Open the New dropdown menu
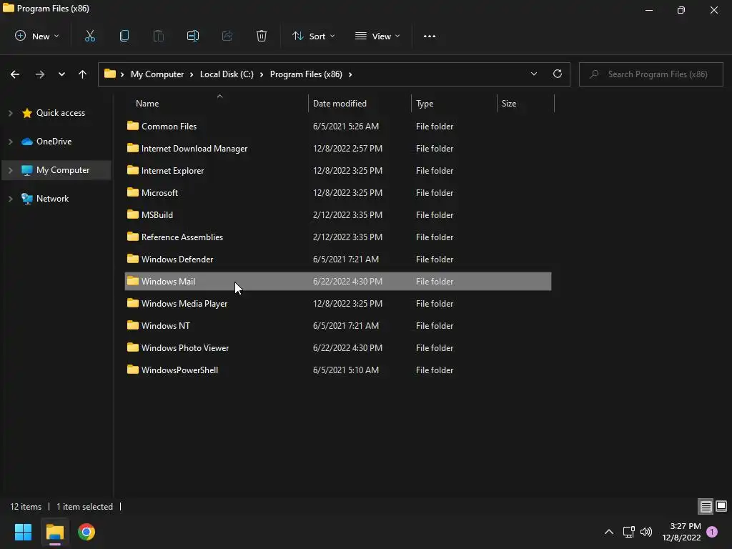732x549 pixels. pyautogui.click(x=37, y=36)
